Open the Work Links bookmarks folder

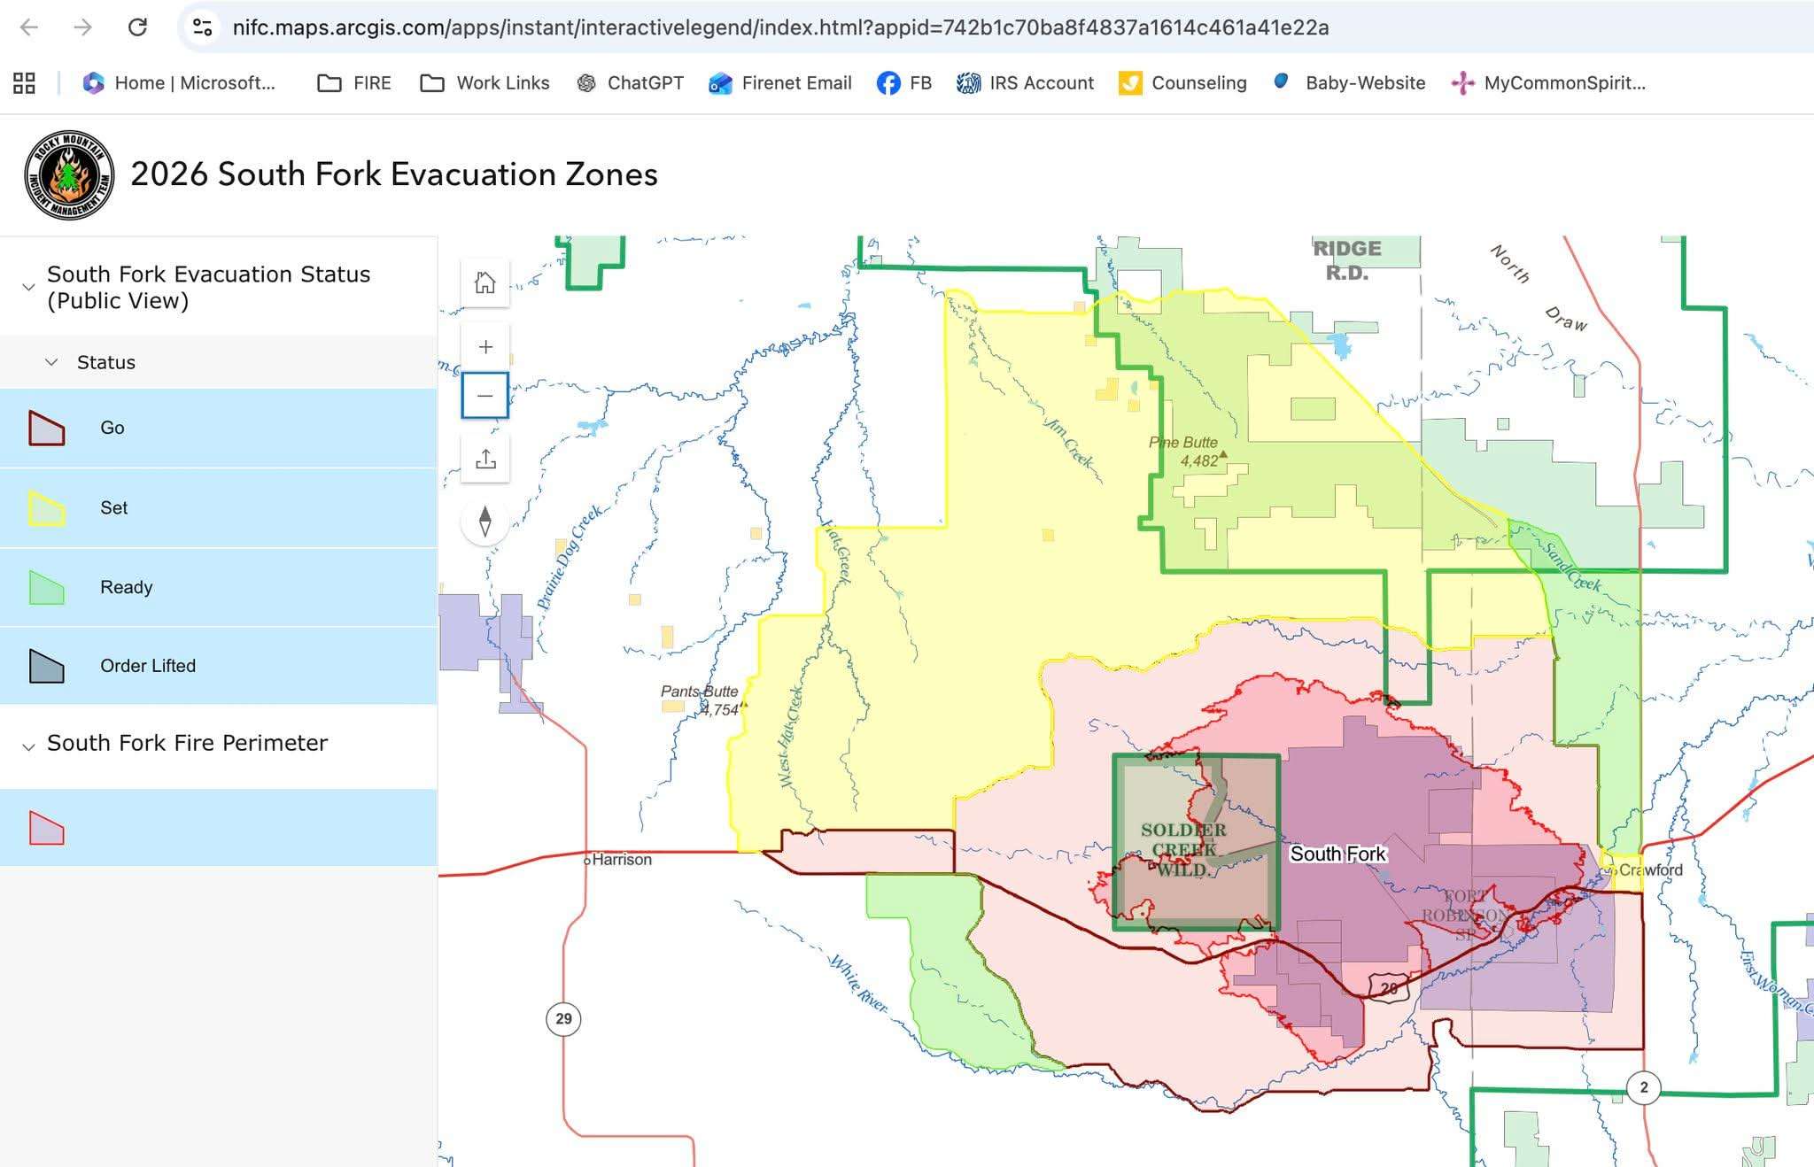click(485, 83)
